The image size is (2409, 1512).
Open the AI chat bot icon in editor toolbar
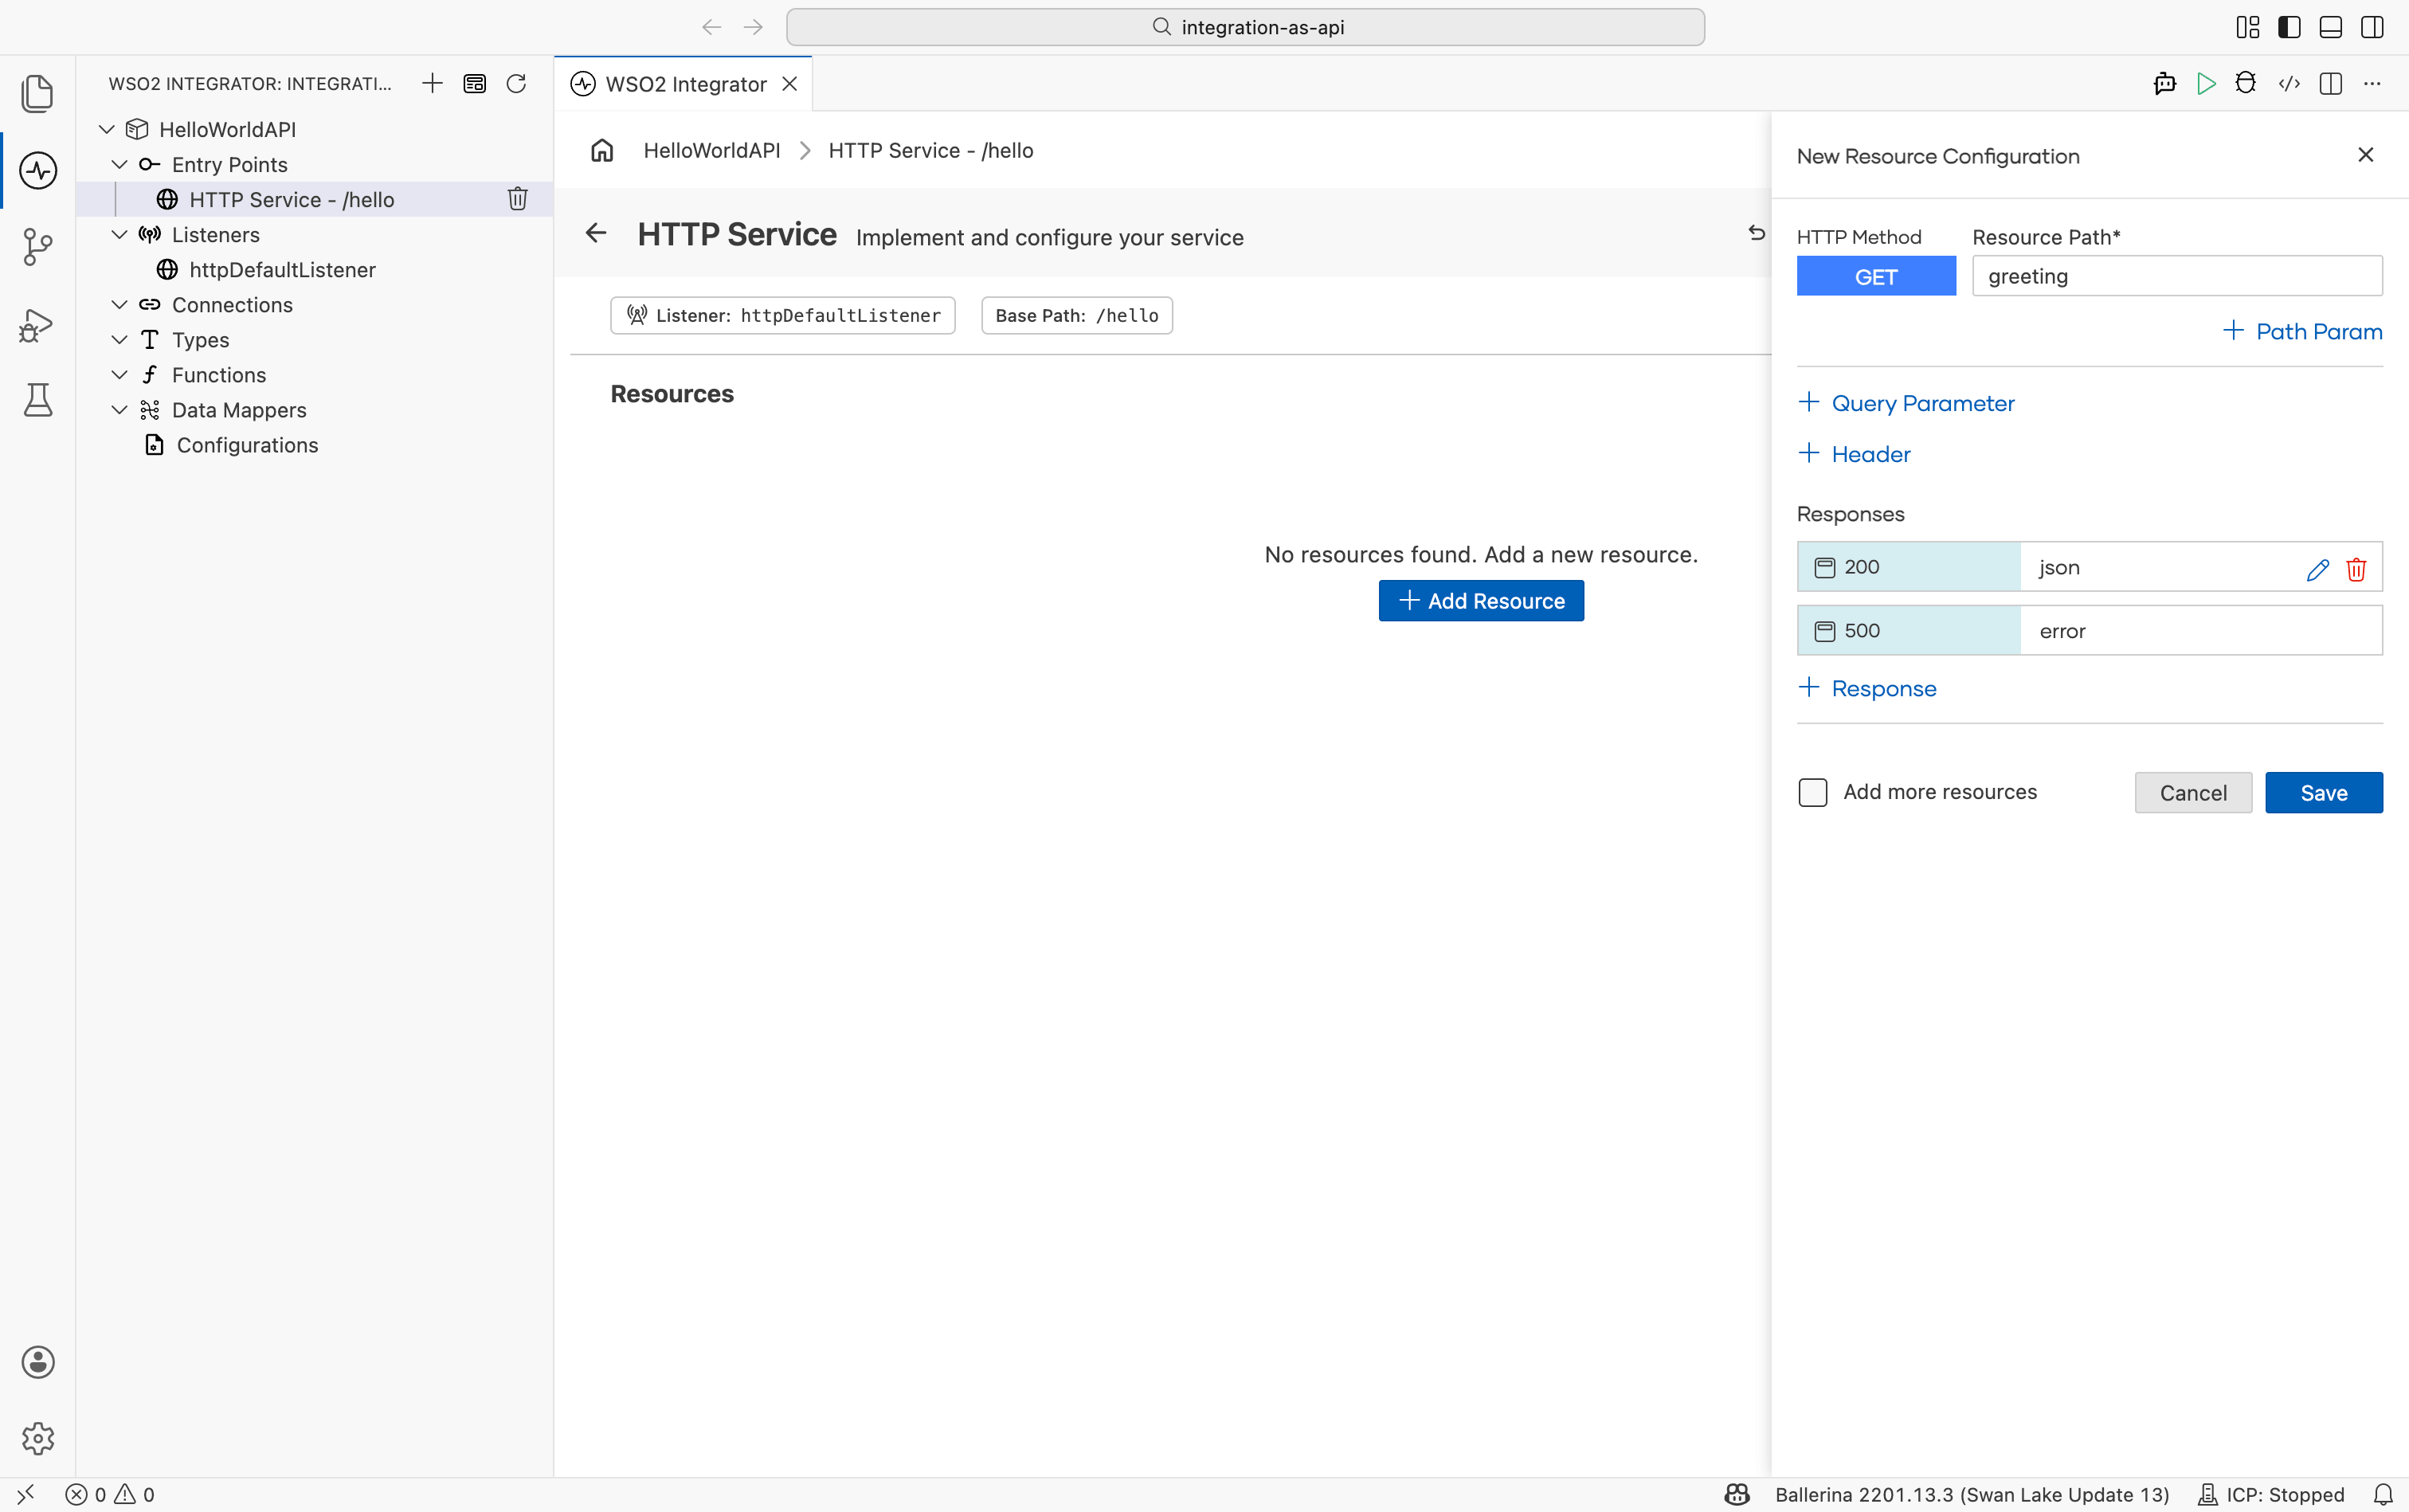(x=2165, y=83)
